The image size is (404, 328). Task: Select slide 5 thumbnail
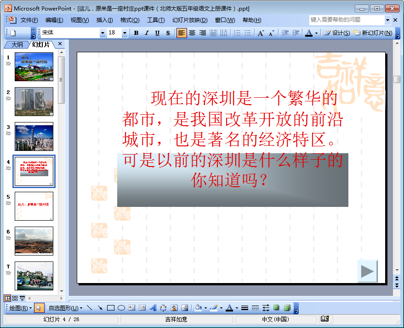[x=34, y=206]
